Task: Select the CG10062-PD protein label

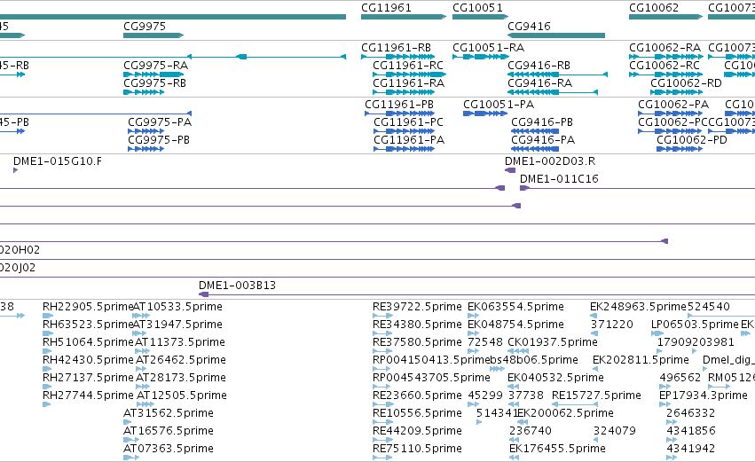Action: click(x=691, y=140)
